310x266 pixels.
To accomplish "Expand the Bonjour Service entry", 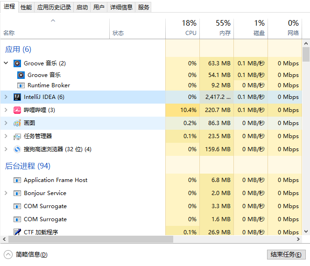I will click(x=6, y=193).
